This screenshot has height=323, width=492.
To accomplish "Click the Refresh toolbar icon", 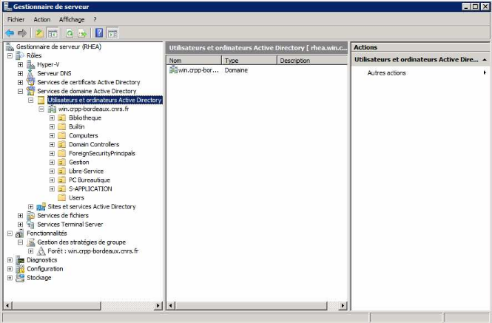I will pyautogui.click(x=70, y=33).
